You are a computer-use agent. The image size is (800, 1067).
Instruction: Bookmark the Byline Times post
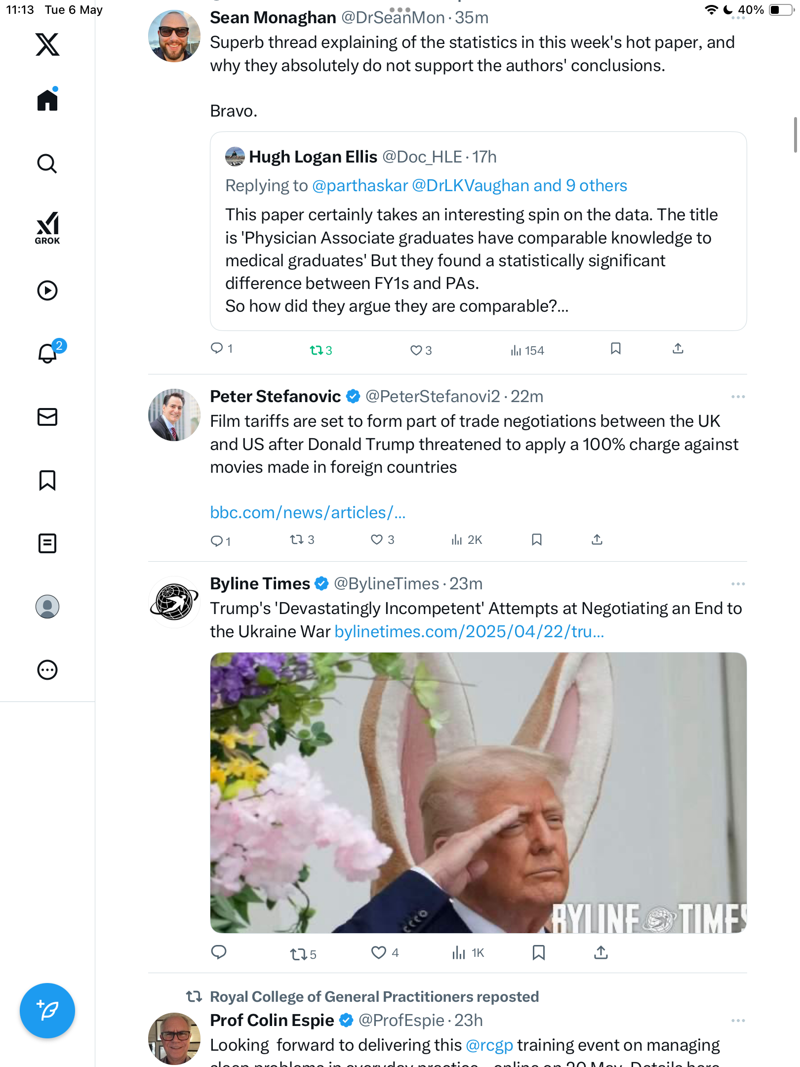(538, 952)
